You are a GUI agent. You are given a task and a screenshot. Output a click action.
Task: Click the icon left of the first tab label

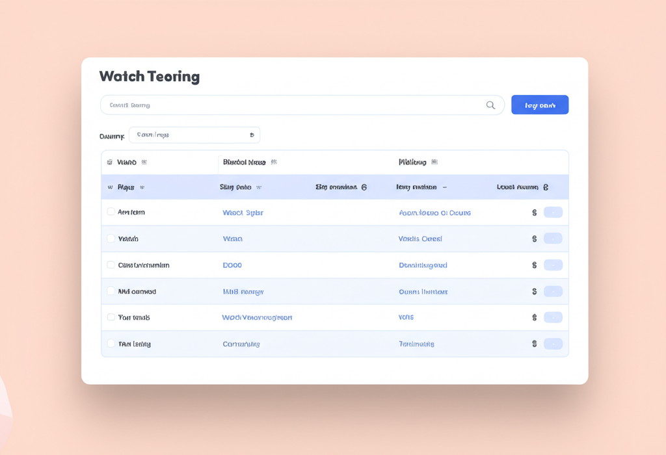pyautogui.click(x=109, y=162)
